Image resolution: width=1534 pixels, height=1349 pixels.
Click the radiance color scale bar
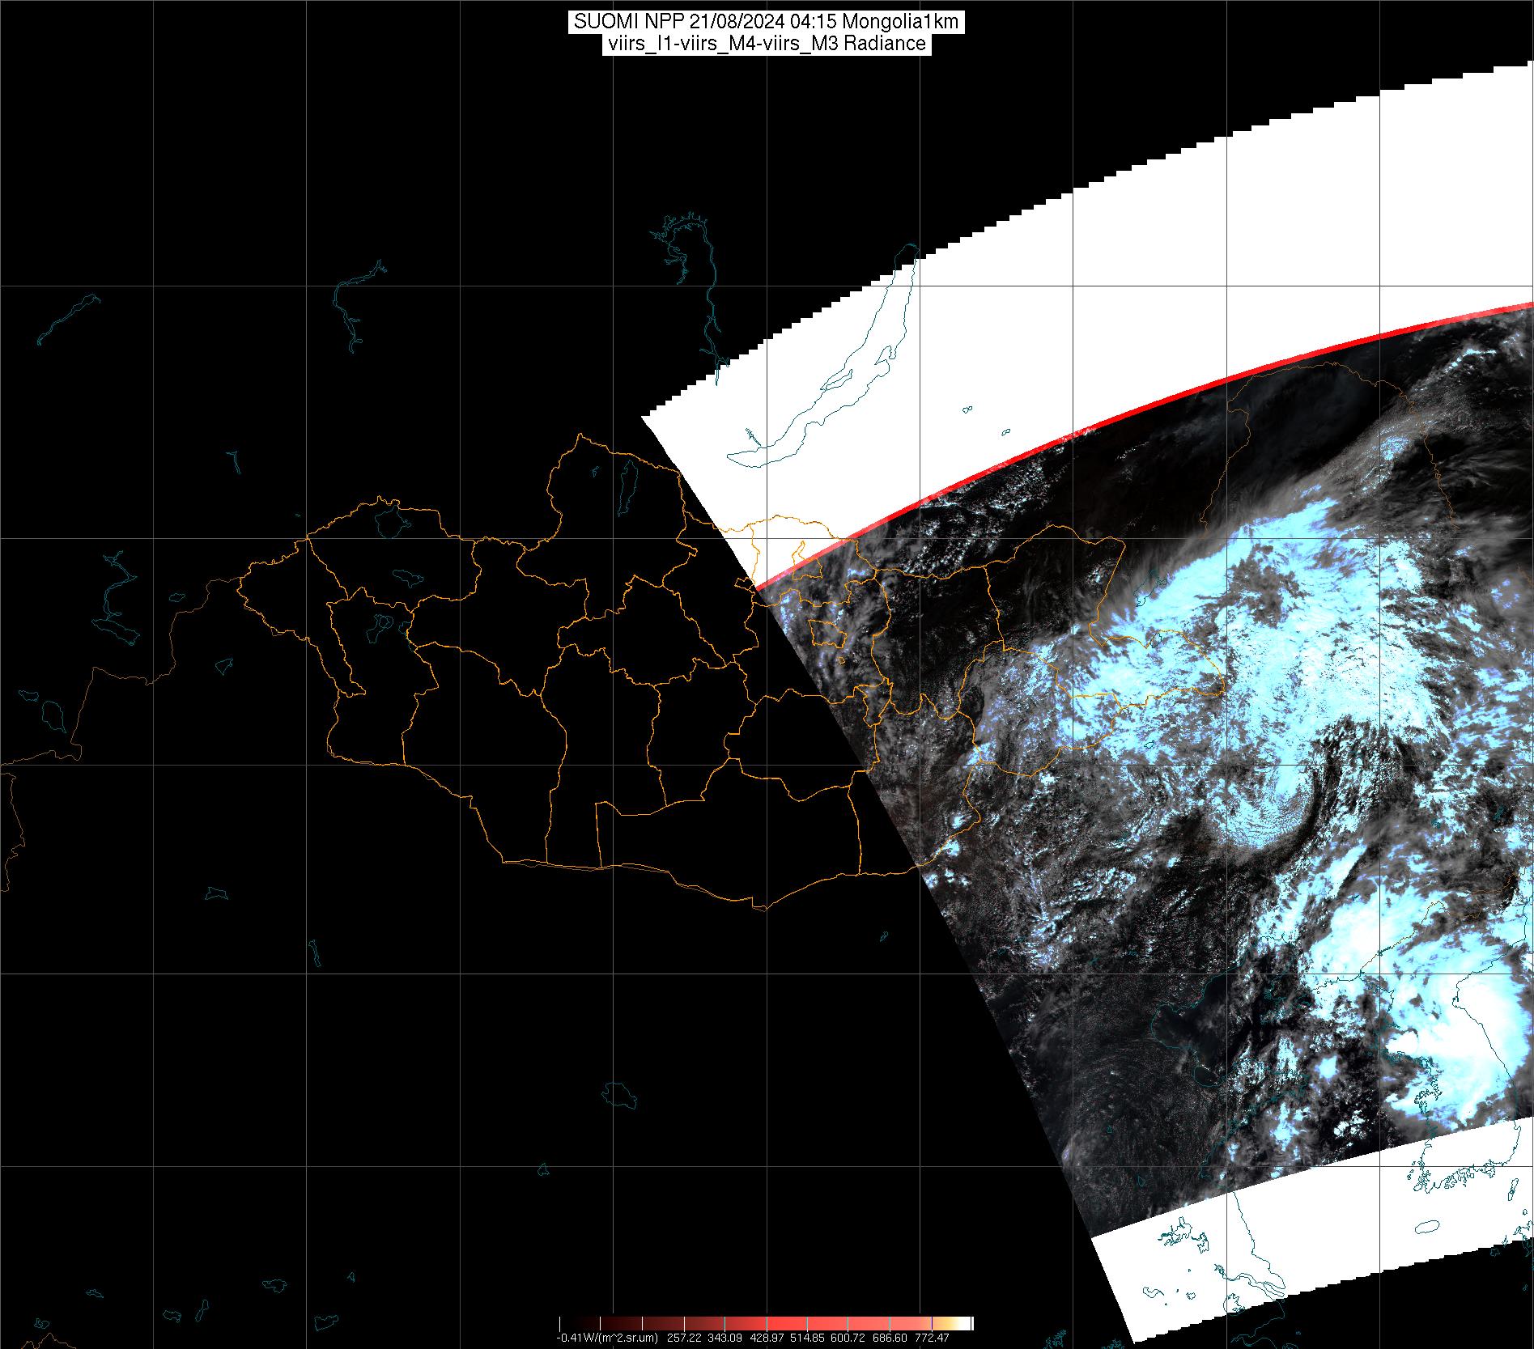tap(767, 1324)
